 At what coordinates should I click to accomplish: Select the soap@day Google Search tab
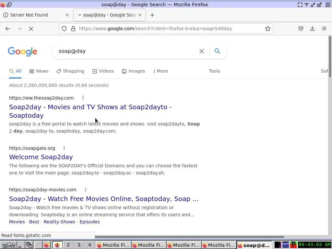[110, 15]
